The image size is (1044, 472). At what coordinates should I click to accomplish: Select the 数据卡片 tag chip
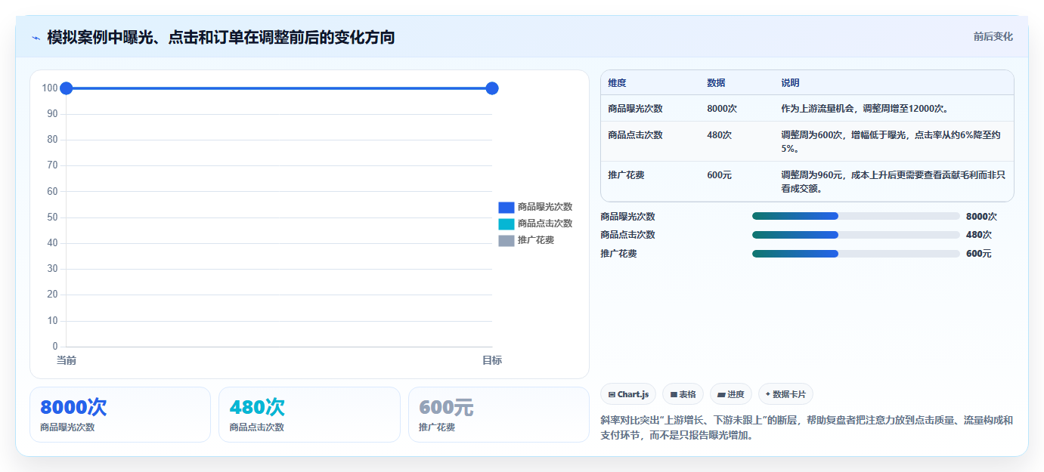[x=785, y=394]
